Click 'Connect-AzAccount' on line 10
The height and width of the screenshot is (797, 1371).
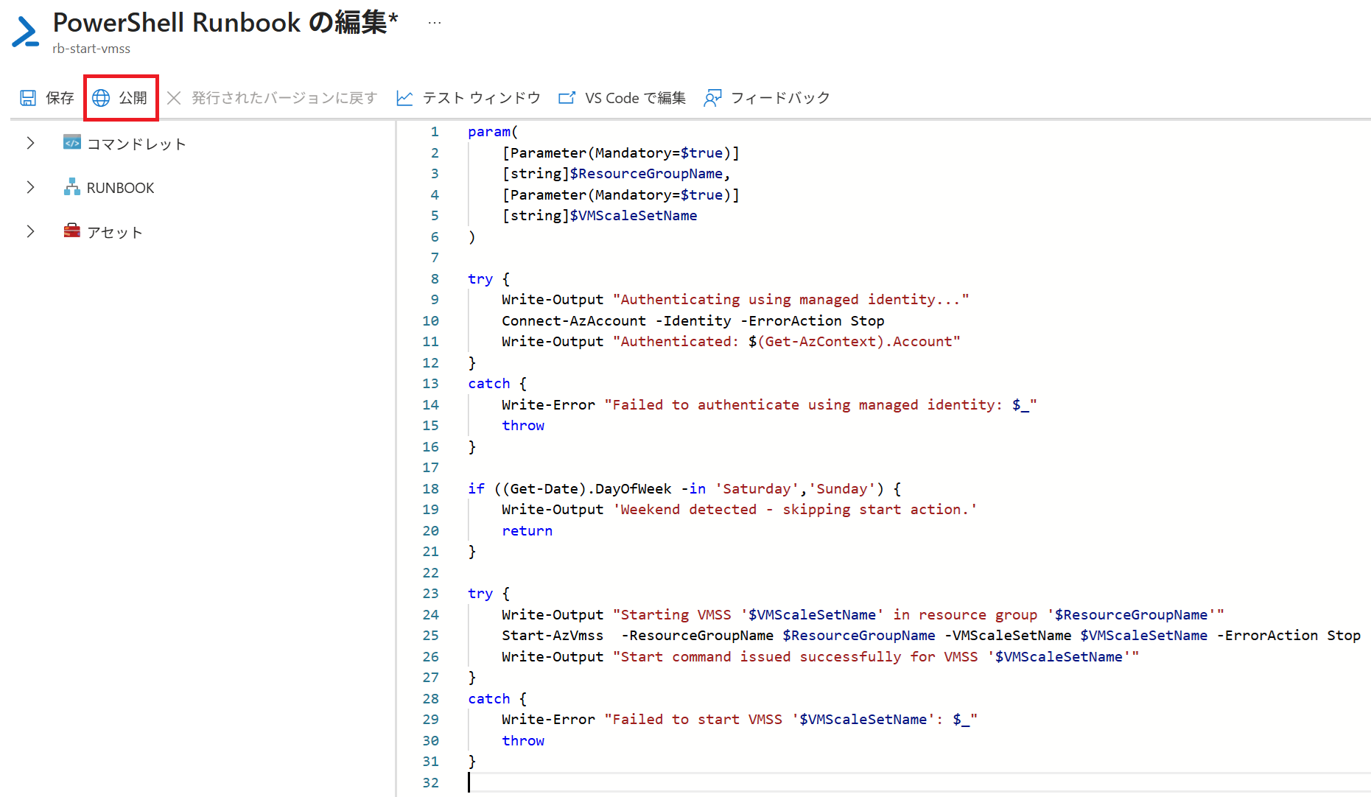point(574,321)
